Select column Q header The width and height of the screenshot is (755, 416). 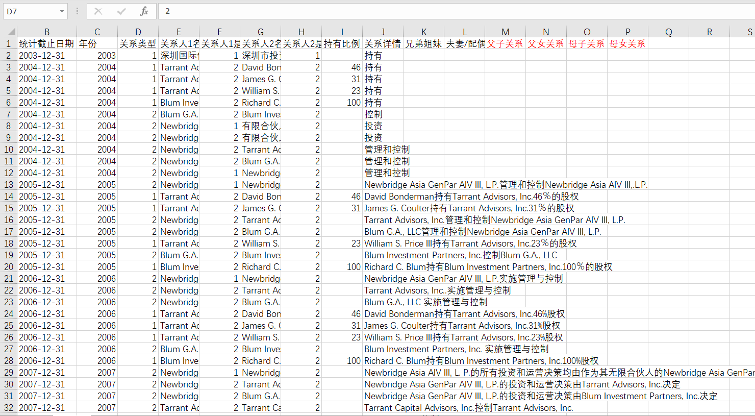(x=668, y=32)
